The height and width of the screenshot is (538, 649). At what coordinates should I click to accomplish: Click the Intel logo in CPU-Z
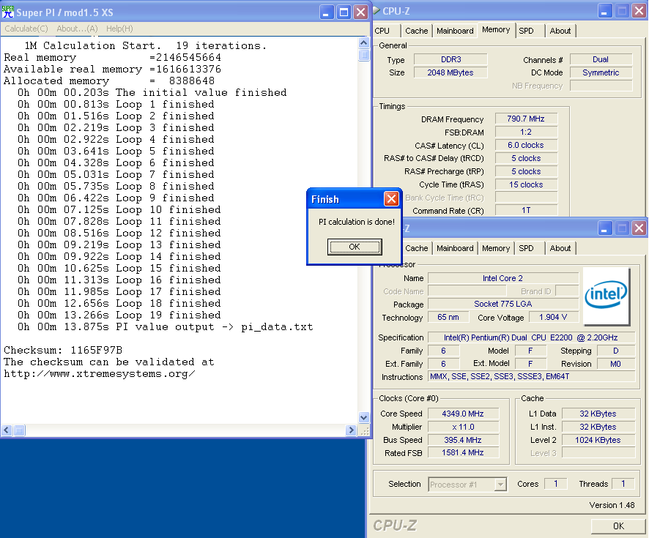606,295
